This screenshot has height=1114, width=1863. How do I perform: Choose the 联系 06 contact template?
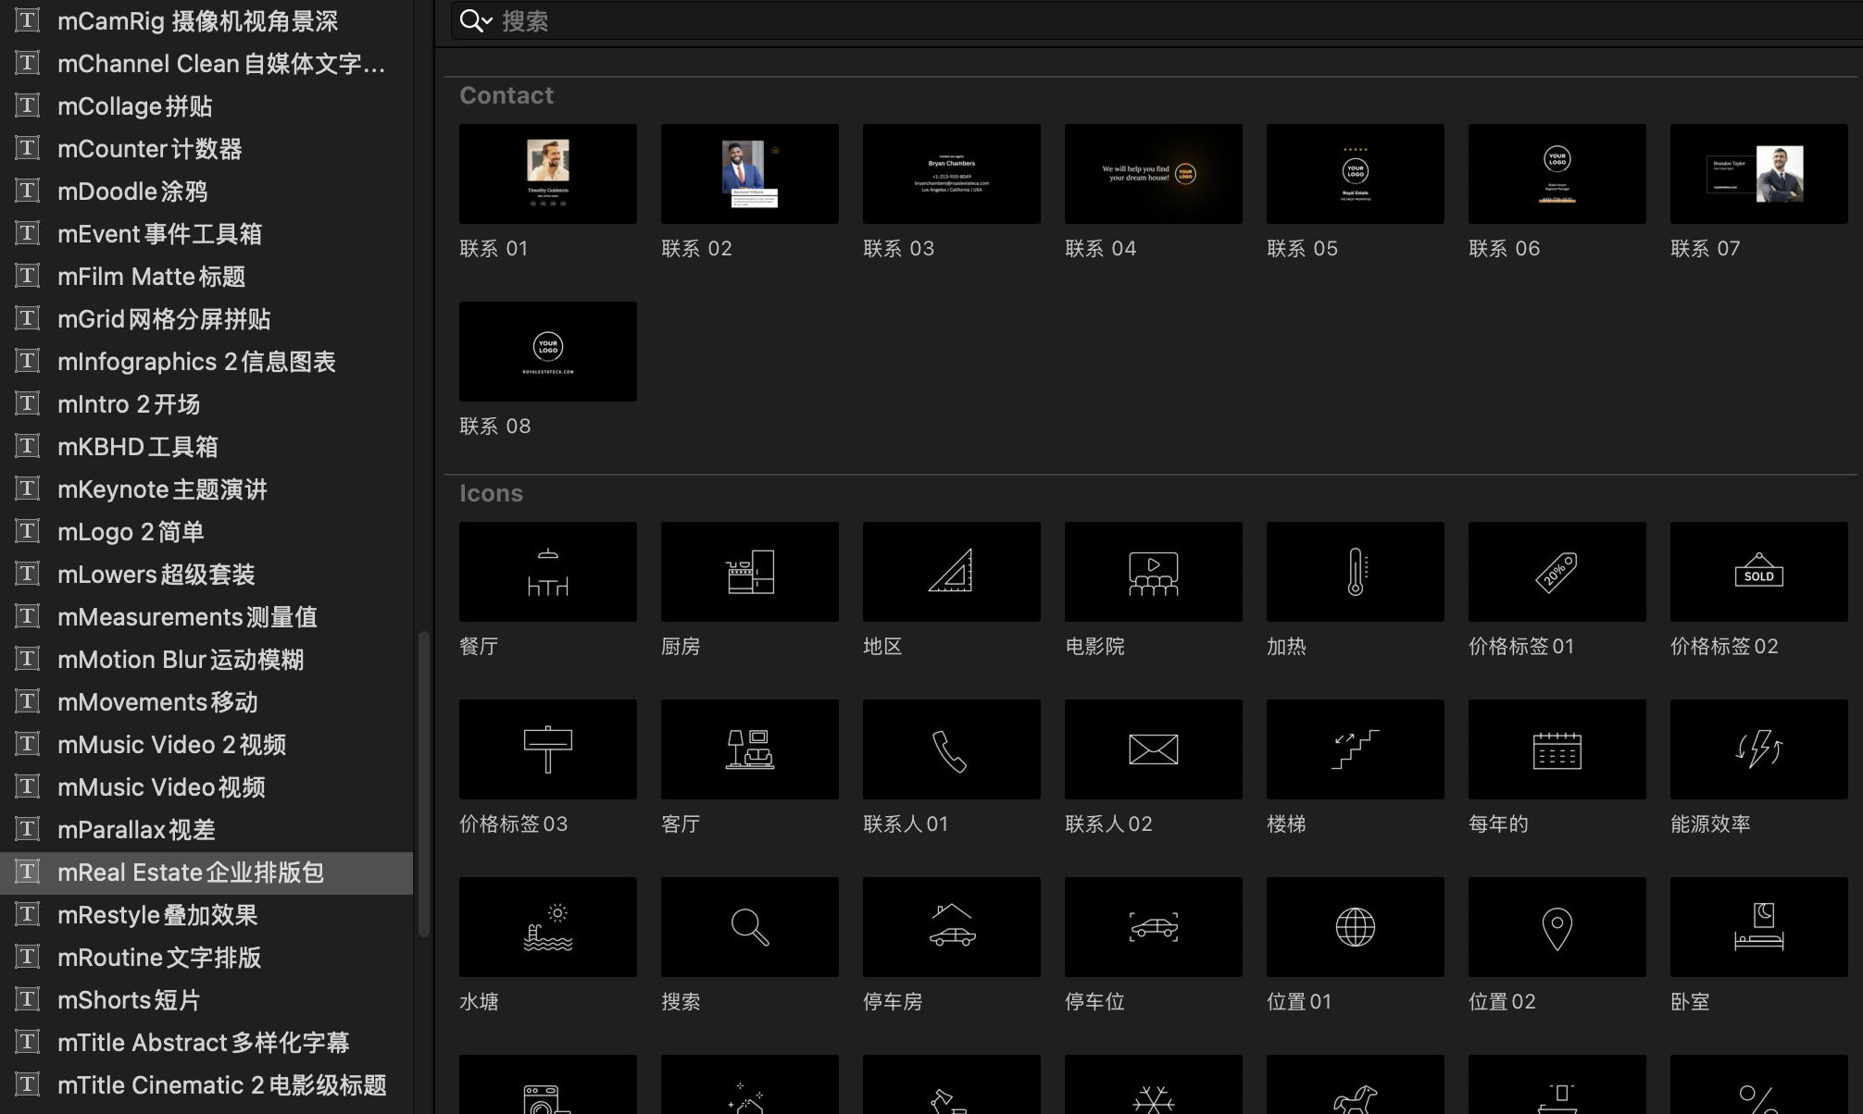(x=1557, y=174)
